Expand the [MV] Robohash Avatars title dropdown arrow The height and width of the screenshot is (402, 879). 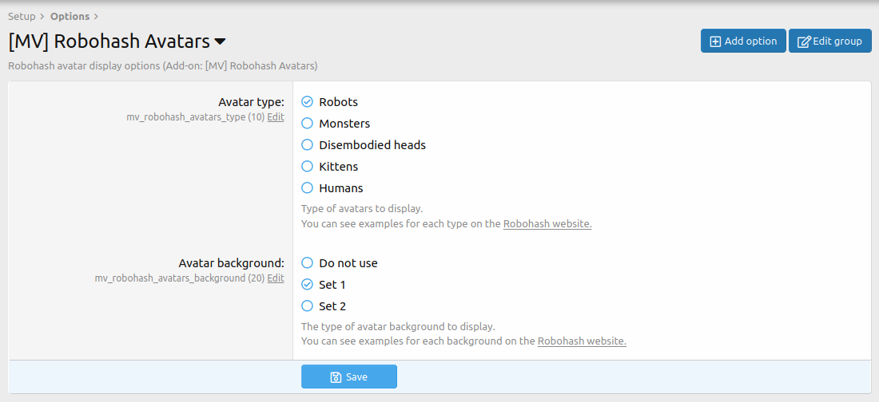221,41
